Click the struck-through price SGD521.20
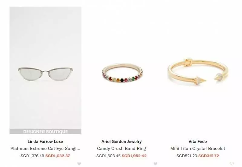 187,156
